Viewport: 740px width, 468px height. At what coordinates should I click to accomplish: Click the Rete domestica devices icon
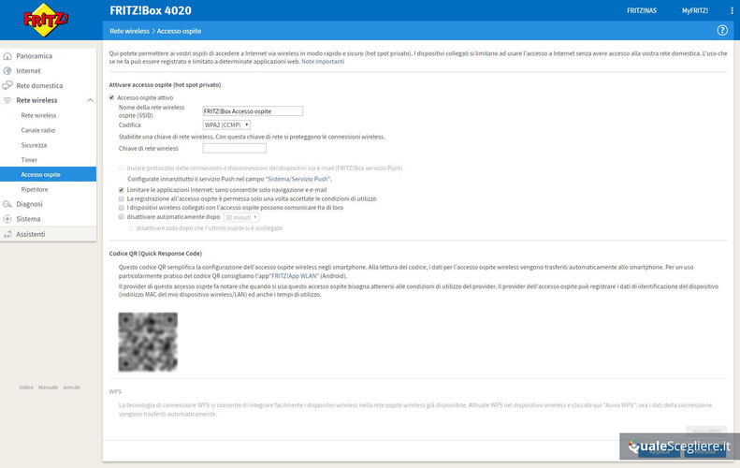7,85
